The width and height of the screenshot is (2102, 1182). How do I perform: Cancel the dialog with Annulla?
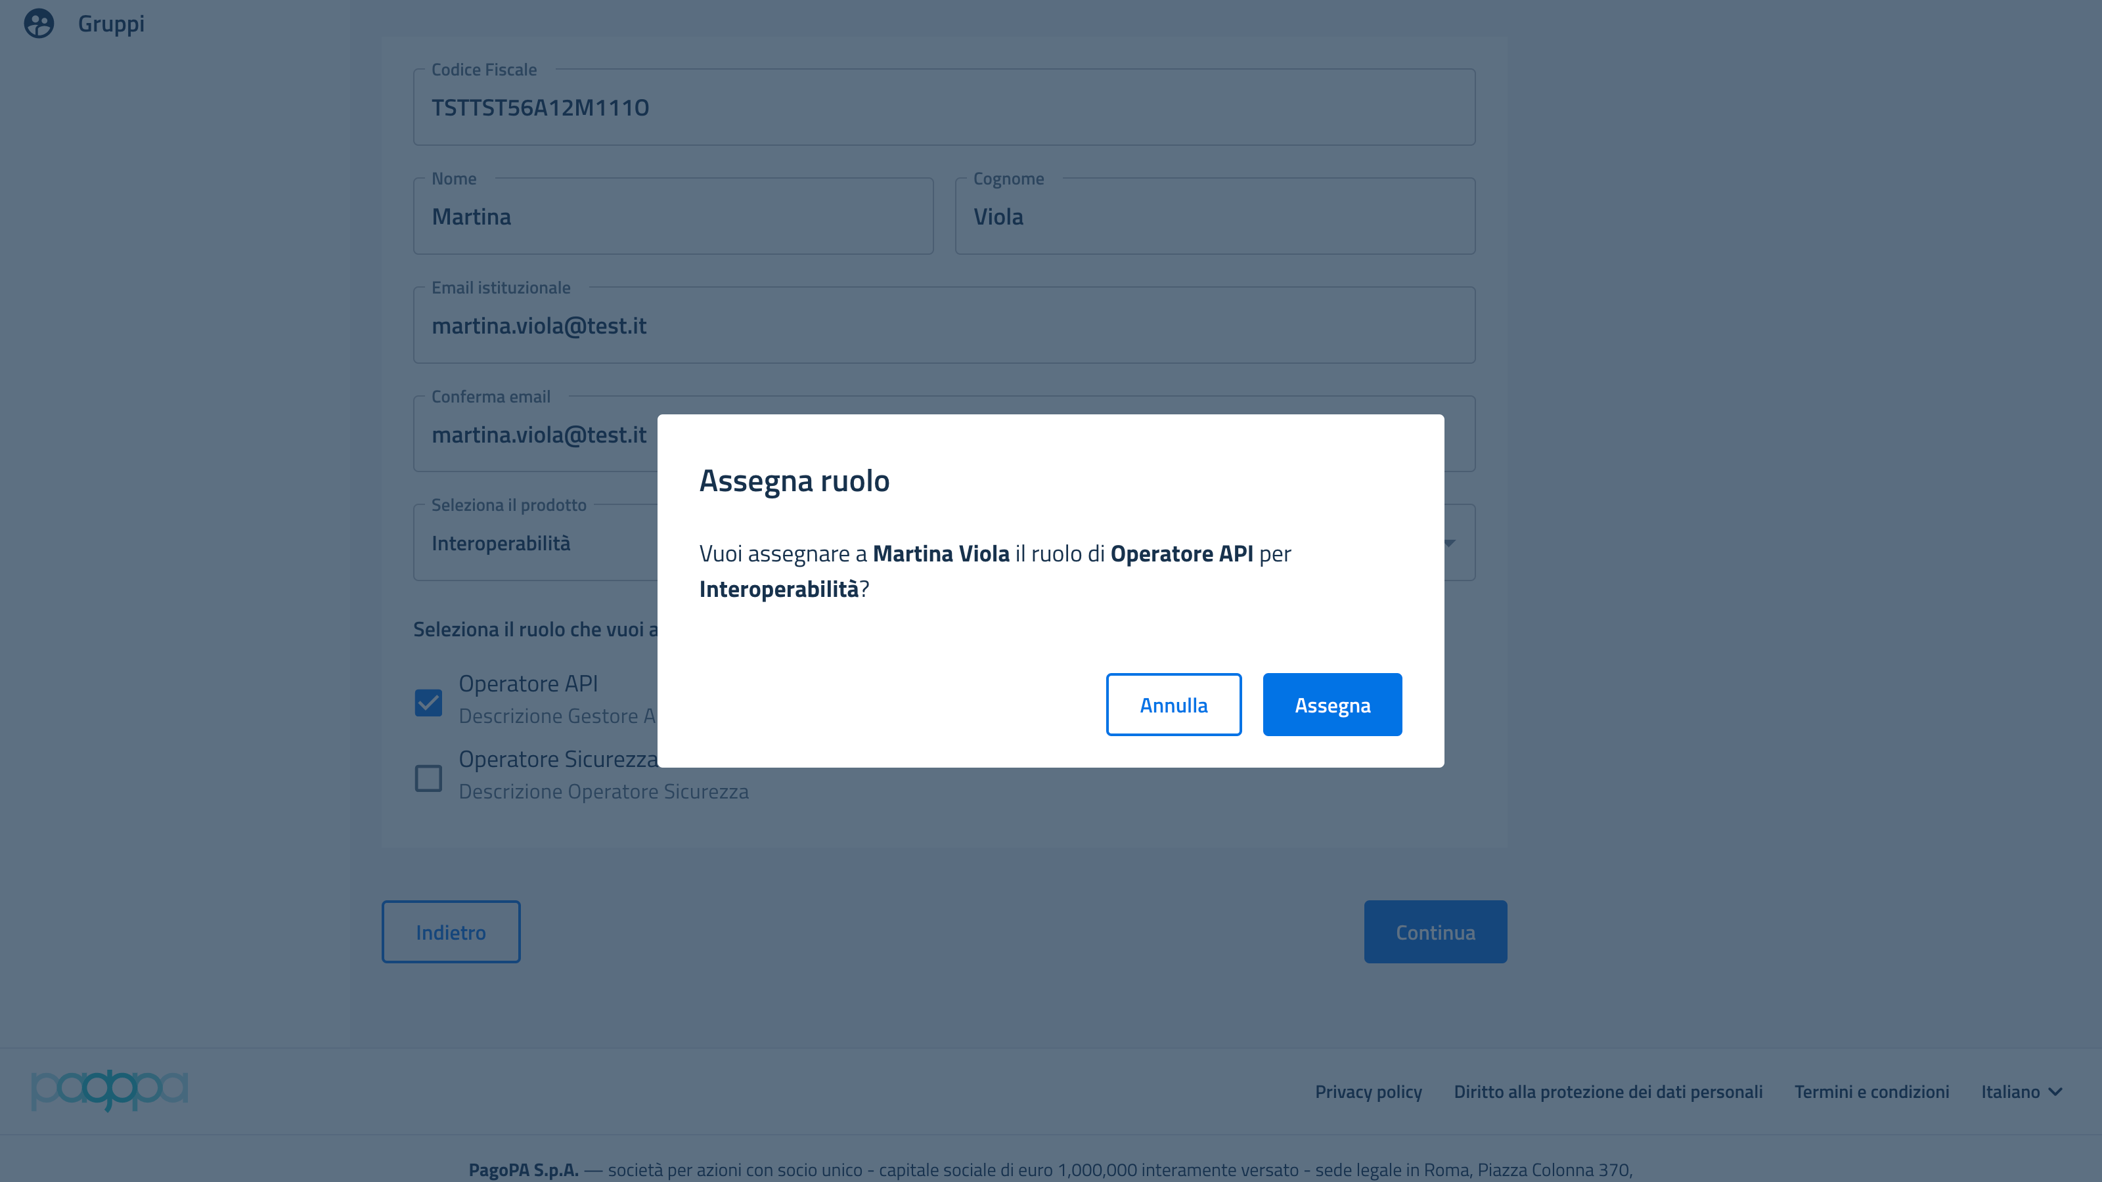pyautogui.click(x=1173, y=705)
